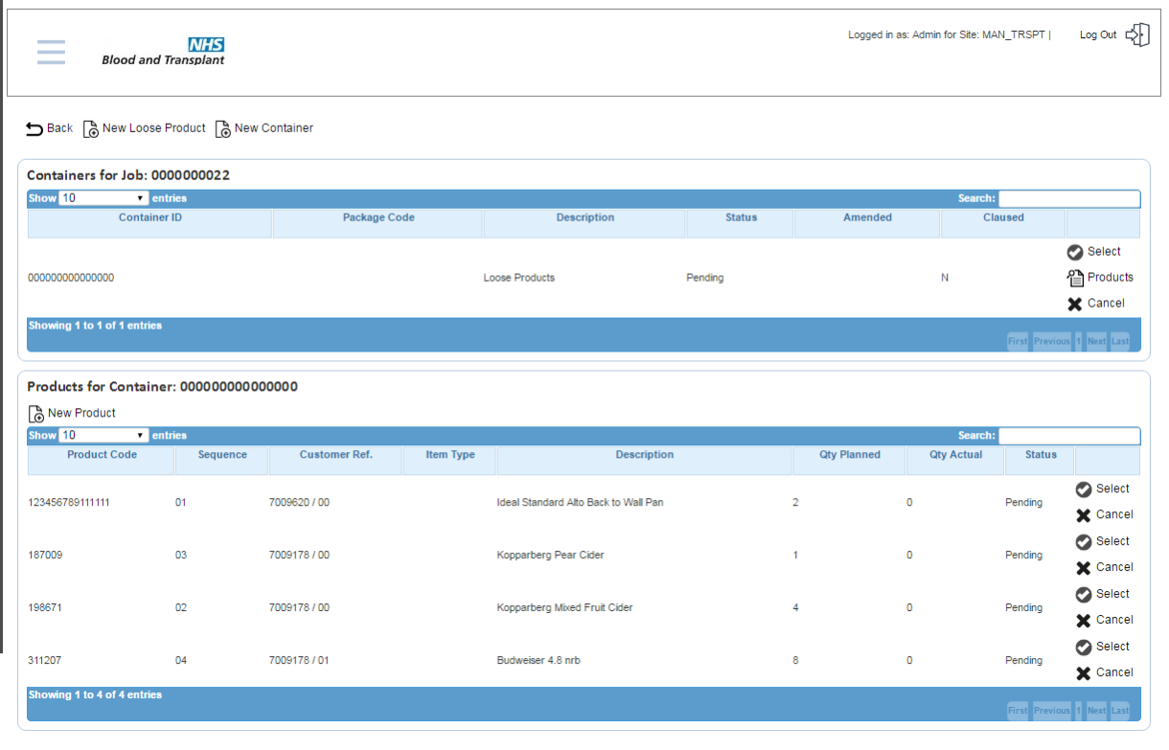Screen dimensions: 1169x750
Task: Open Products for the Loose Products container
Action: [x=1075, y=278]
